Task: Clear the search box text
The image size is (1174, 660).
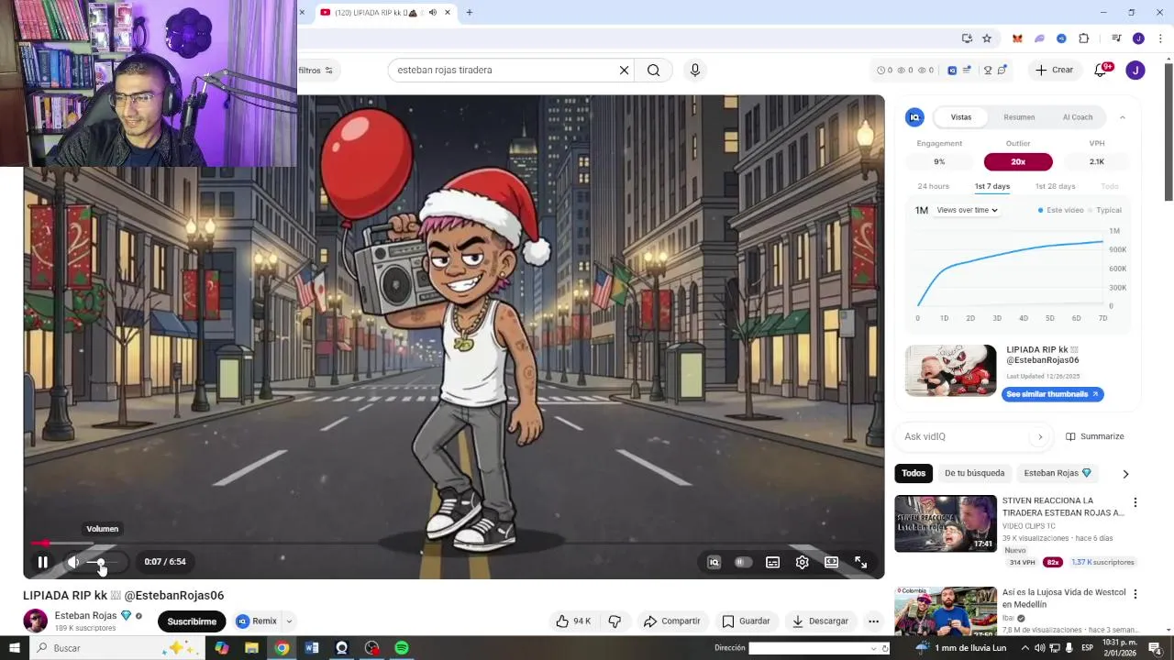Action: point(624,70)
